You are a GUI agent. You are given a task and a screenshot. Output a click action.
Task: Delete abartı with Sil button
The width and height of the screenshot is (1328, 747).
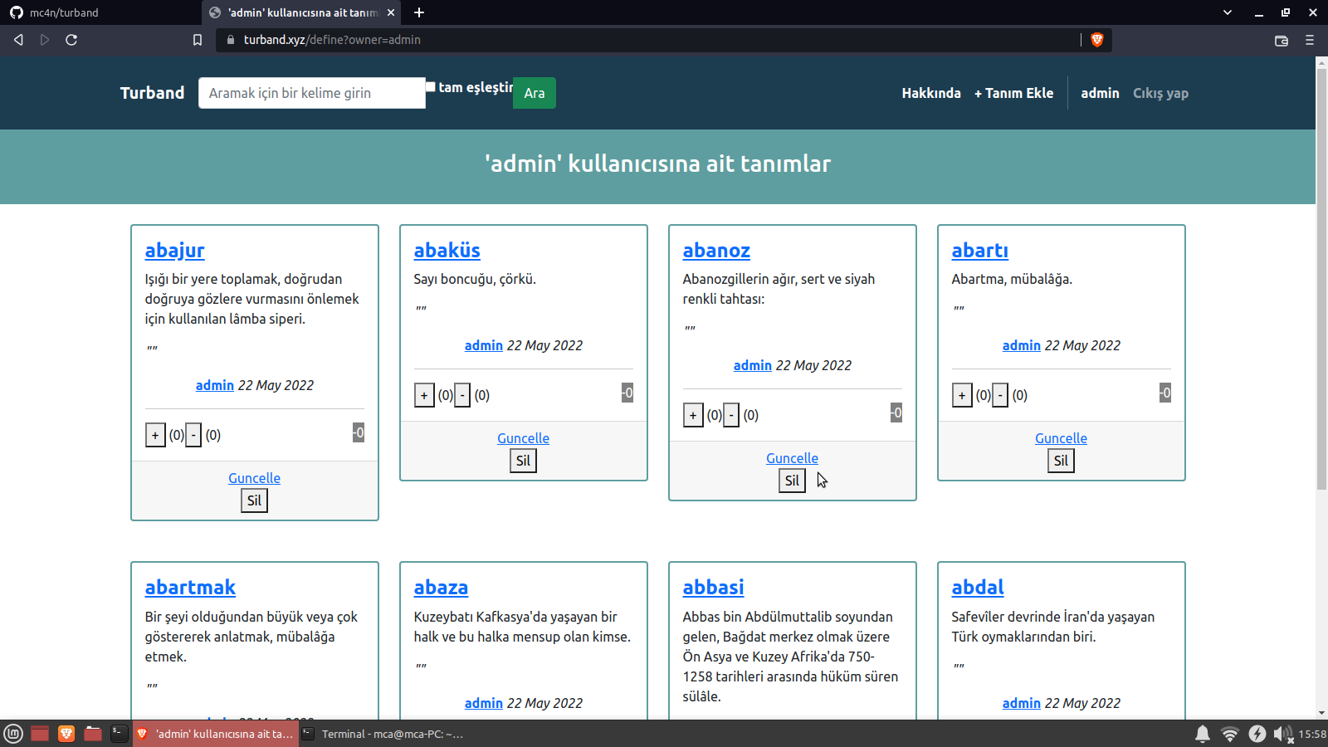1061,461
